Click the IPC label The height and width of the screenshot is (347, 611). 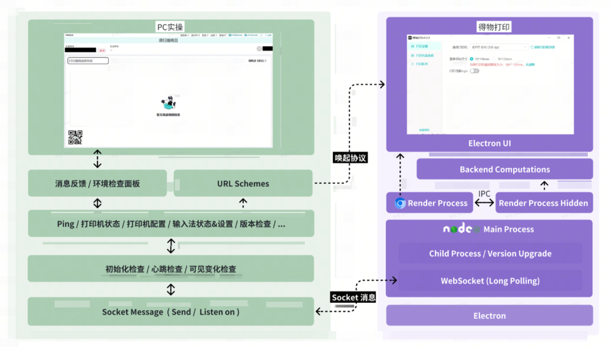pyautogui.click(x=484, y=194)
